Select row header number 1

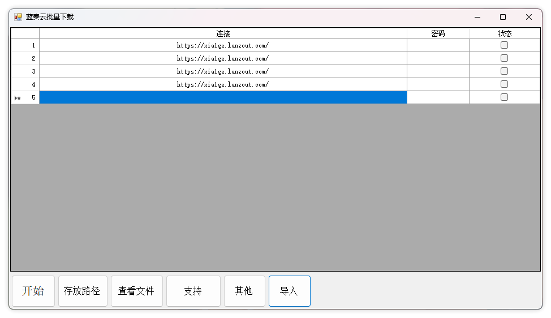point(25,45)
